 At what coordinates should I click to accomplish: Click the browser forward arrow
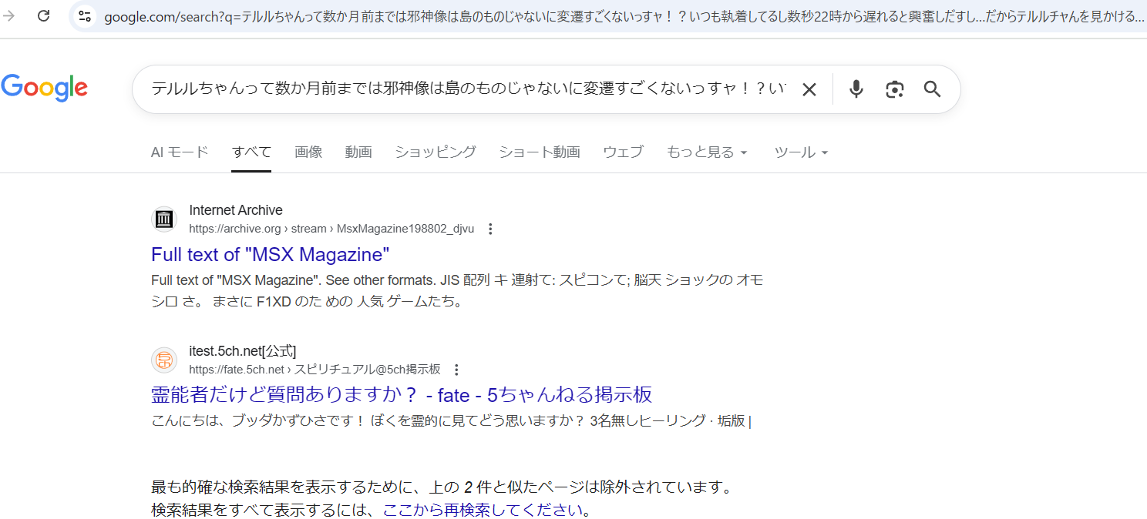click(x=10, y=16)
